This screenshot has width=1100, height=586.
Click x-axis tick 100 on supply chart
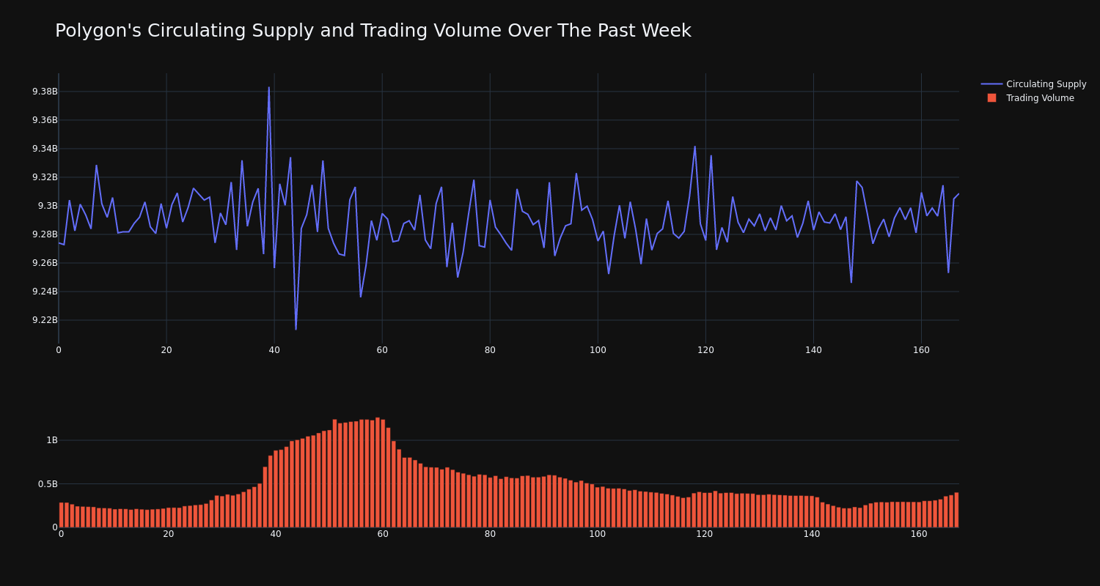point(598,350)
